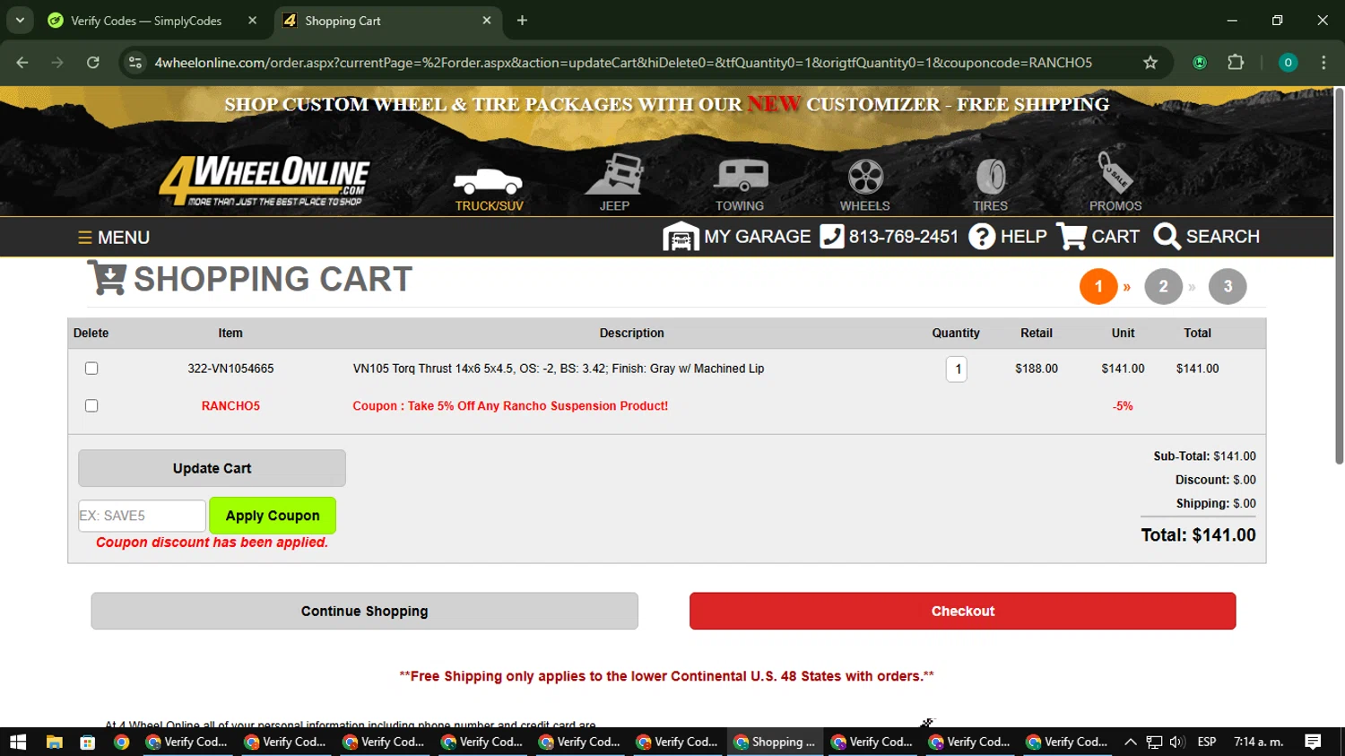Show hidden system tray icons
Image resolution: width=1345 pixels, height=756 pixels.
point(1131,742)
